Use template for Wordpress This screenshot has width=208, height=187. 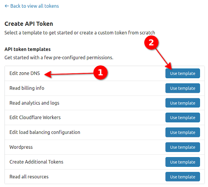tap(183, 147)
